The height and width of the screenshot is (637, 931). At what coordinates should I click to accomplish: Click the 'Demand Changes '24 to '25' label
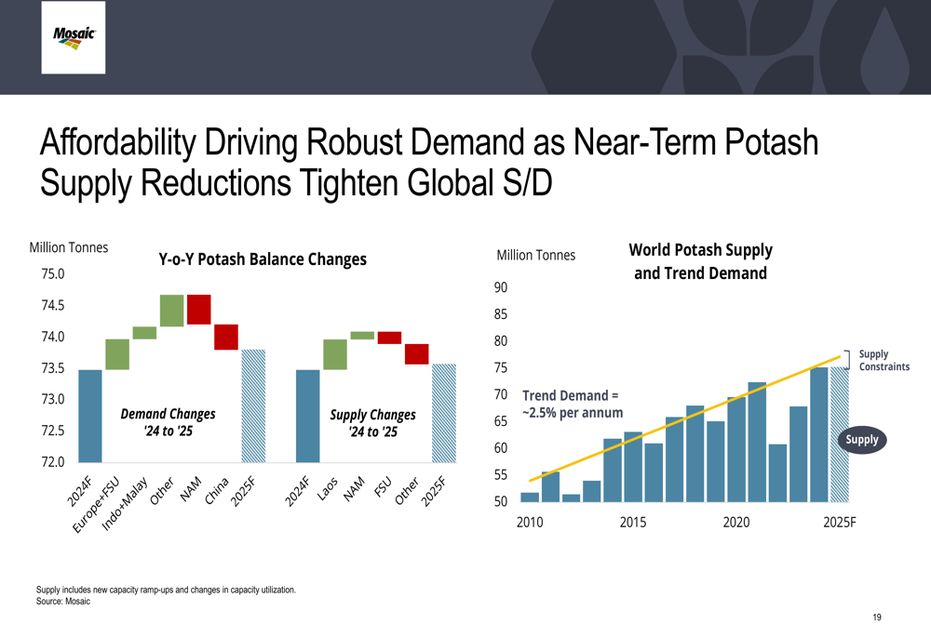tap(168, 422)
